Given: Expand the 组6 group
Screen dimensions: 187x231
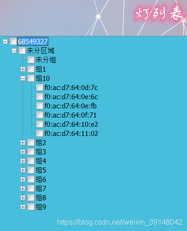Looking at the screenshot, I should (x=23, y=180).
